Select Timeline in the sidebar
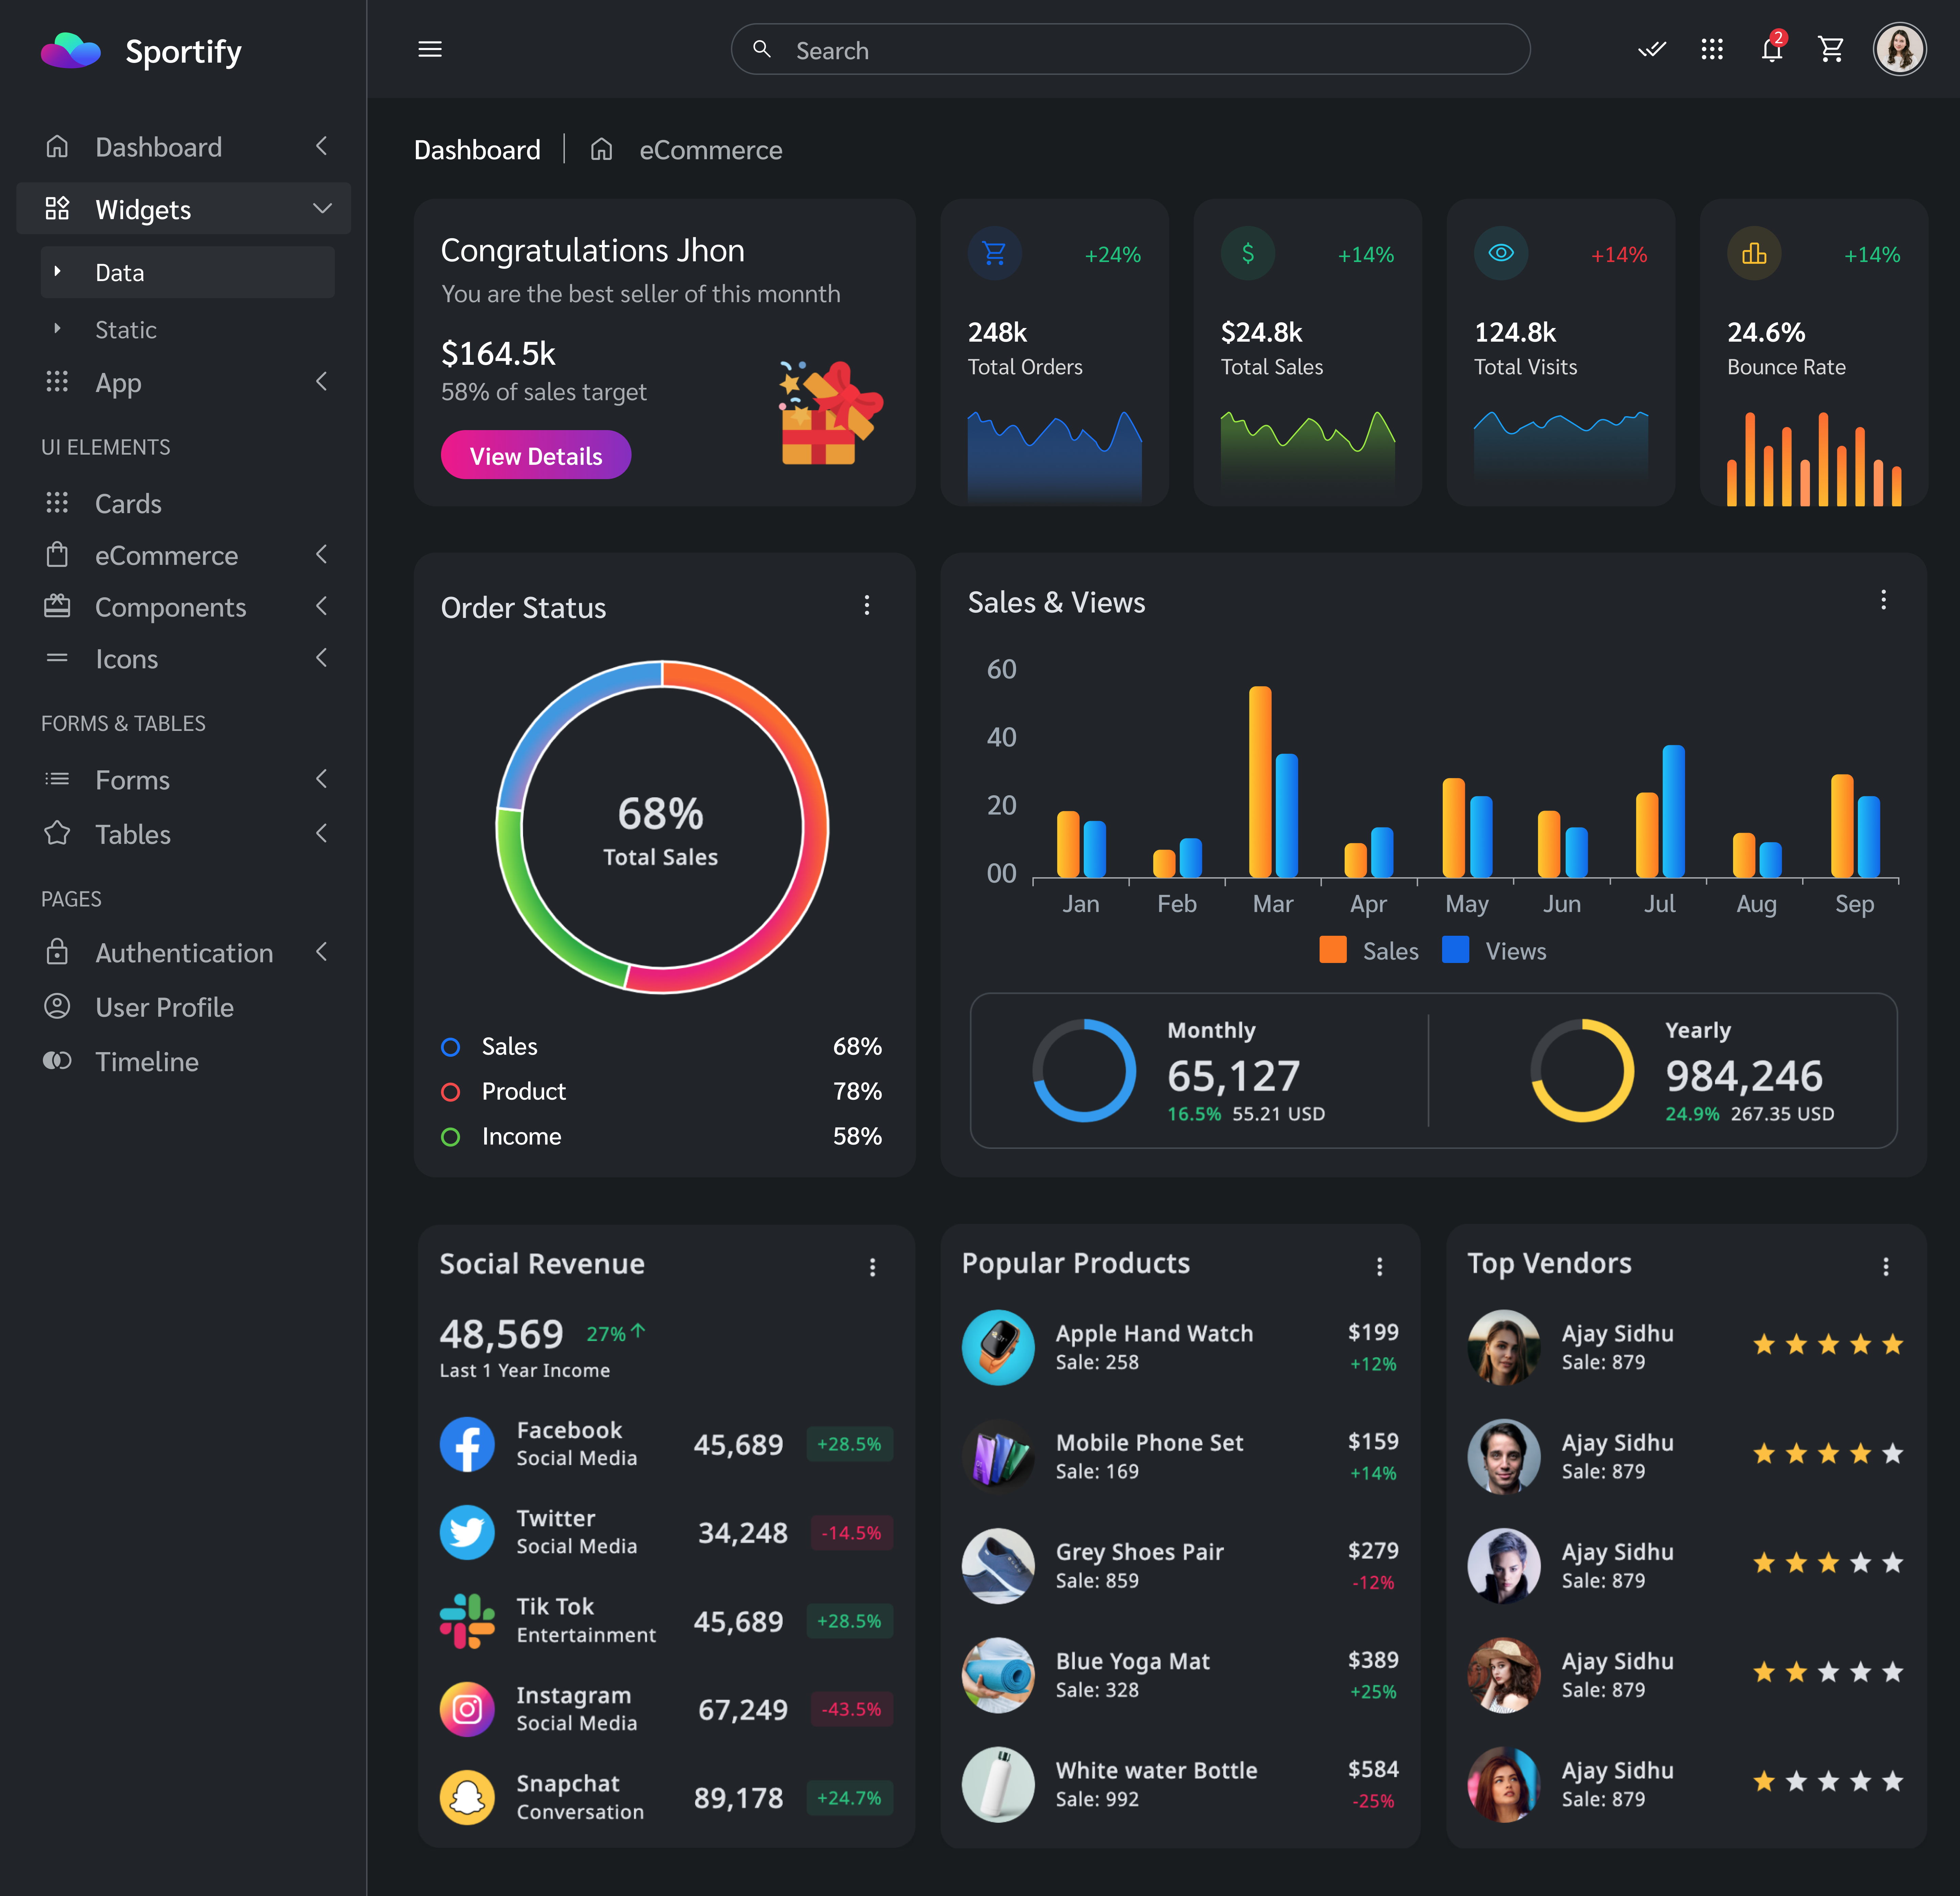Image resolution: width=1960 pixels, height=1896 pixels. pyautogui.click(x=147, y=1061)
